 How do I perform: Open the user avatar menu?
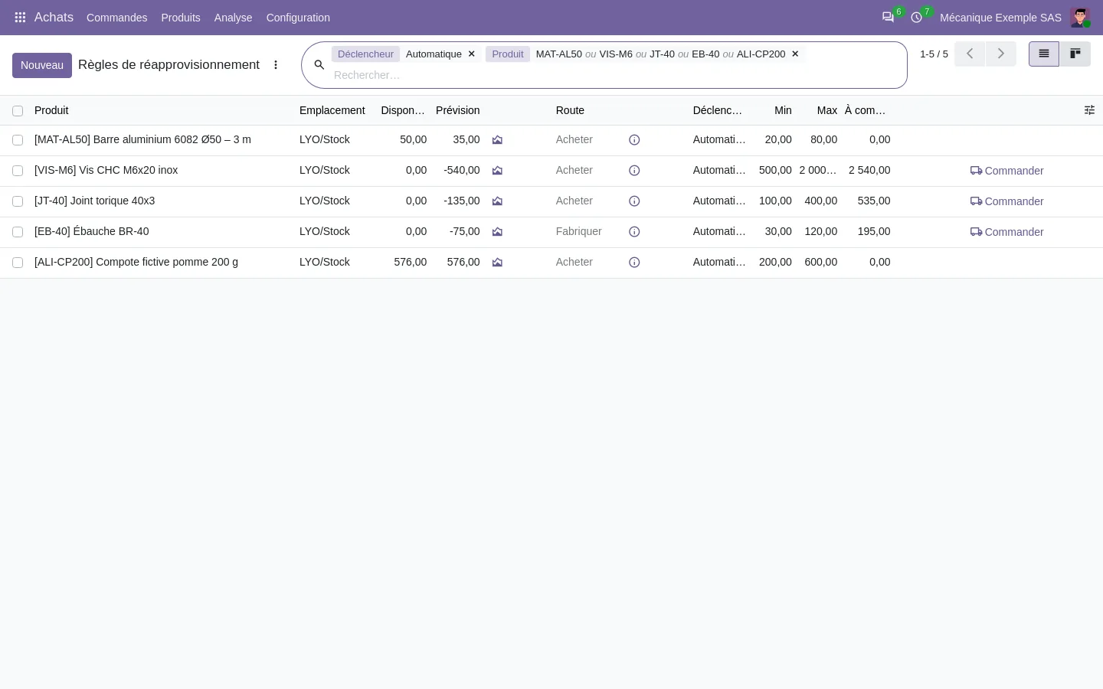pyautogui.click(x=1080, y=17)
